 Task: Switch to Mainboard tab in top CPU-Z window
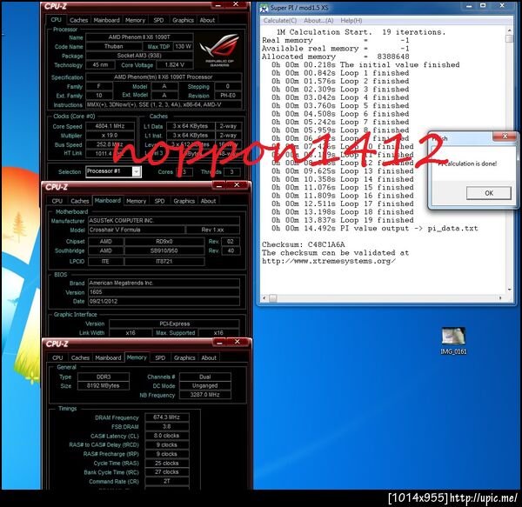pos(106,20)
